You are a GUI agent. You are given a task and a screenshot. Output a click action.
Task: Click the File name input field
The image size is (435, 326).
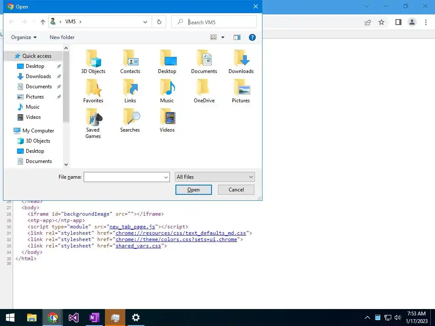(x=124, y=177)
